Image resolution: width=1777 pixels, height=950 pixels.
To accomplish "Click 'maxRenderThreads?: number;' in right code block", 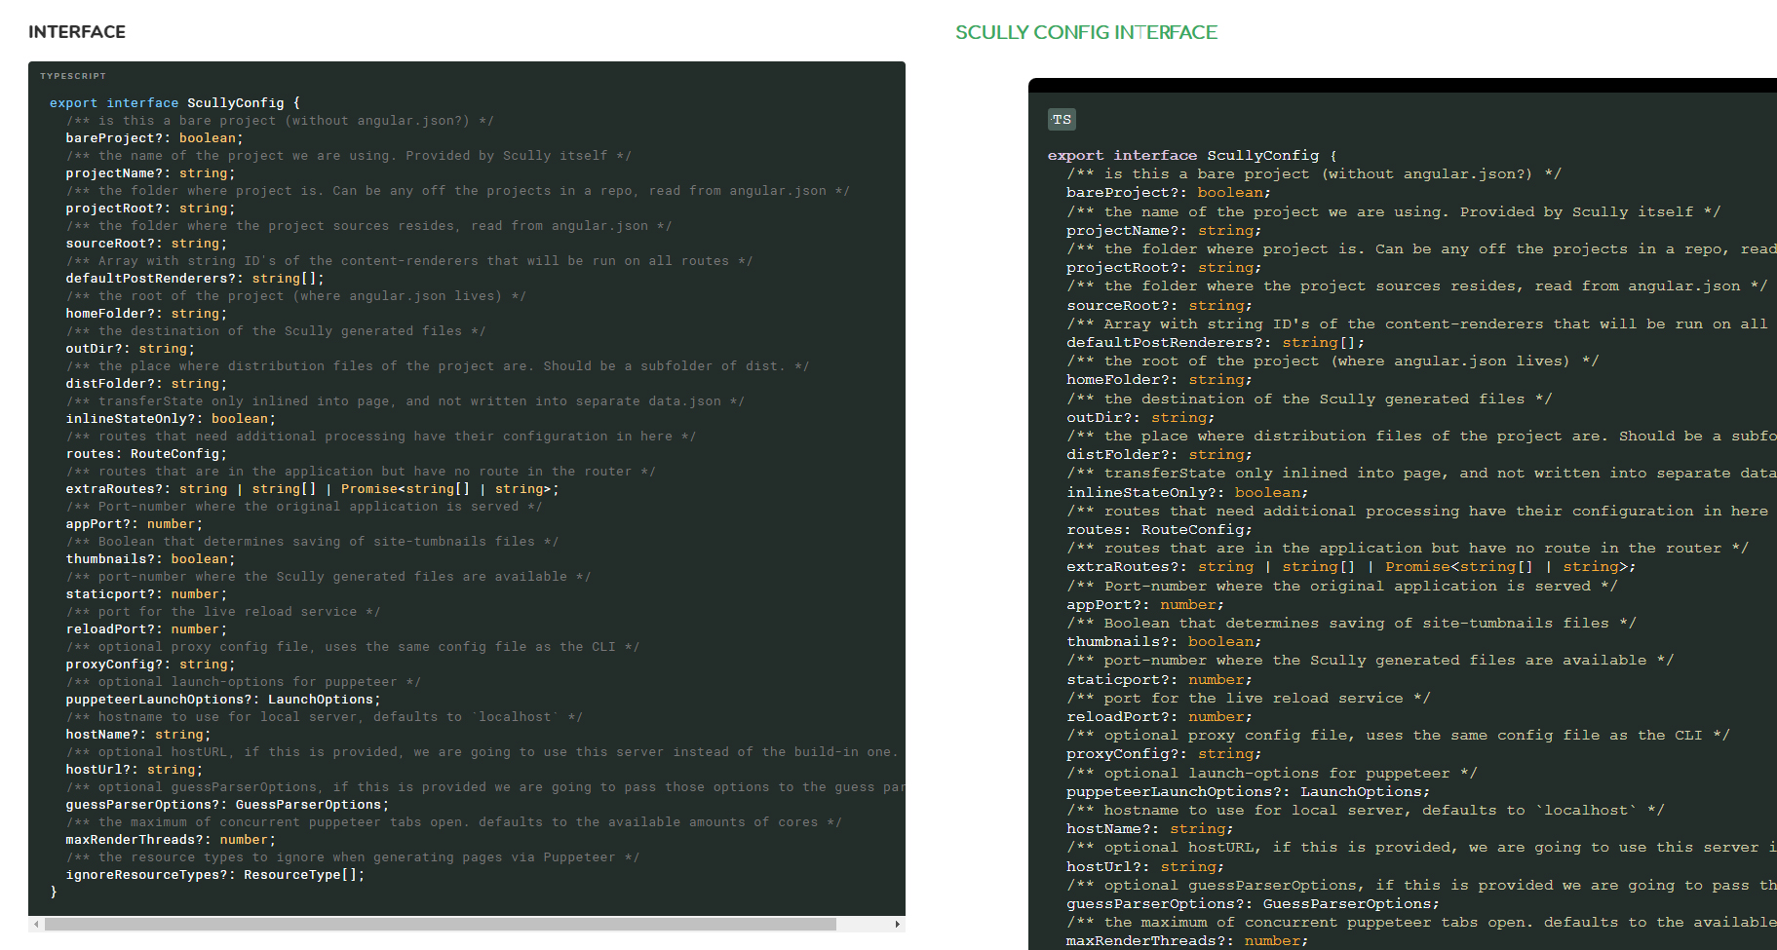I will [x=1187, y=941].
